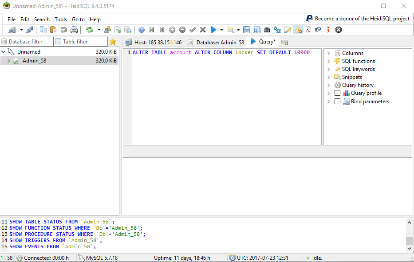The width and height of the screenshot is (414, 262).
Task: Click the Save floppy disk icon
Action: click(x=247, y=30)
